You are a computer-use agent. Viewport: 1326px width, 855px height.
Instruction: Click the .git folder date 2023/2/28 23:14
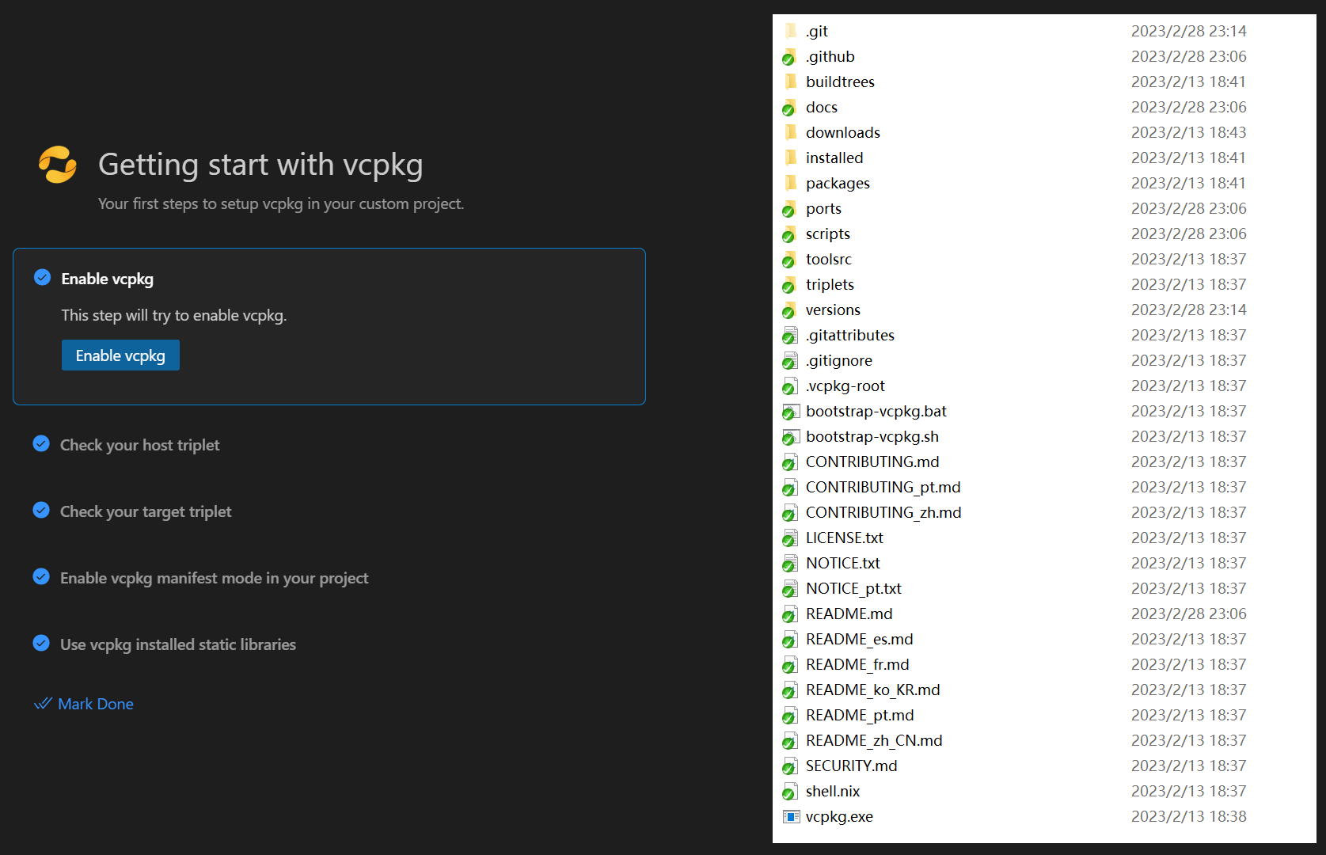[x=1188, y=31]
